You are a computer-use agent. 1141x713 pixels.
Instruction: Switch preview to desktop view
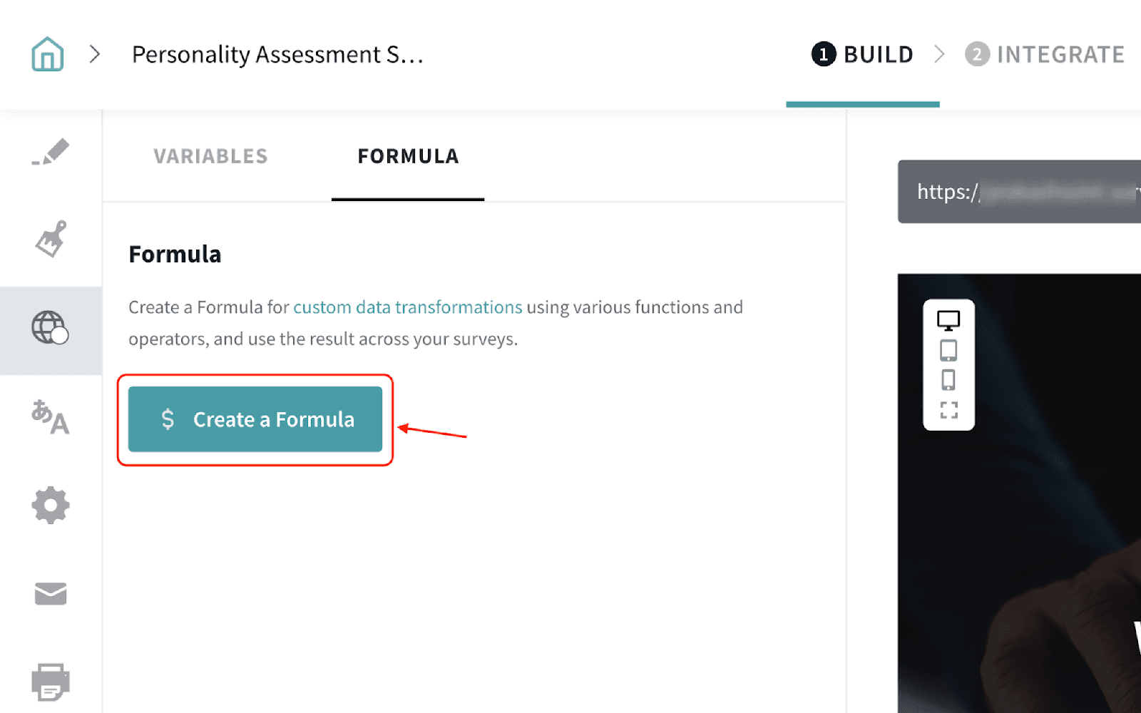click(948, 320)
